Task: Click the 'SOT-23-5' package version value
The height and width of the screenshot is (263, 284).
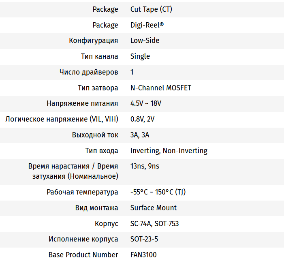Action: (144, 239)
